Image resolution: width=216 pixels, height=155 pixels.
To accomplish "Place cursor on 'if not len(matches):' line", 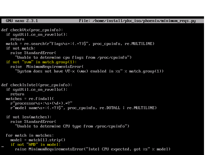I will point(29,117).
